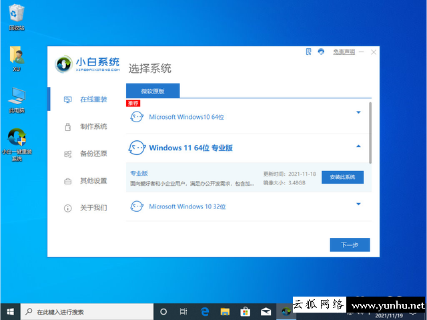Viewport: 427px width, 320px height.
Task: Open the 此电脑 desktop icon
Action: [x=17, y=100]
